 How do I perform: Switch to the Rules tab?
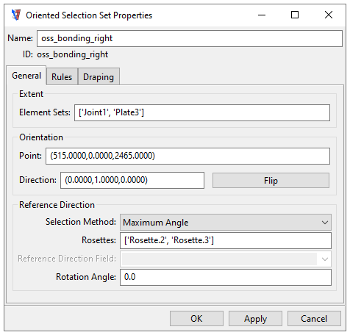62,77
